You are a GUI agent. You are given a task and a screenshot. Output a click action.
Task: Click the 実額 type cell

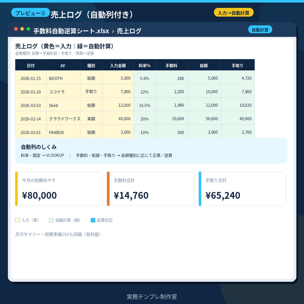[91, 118]
